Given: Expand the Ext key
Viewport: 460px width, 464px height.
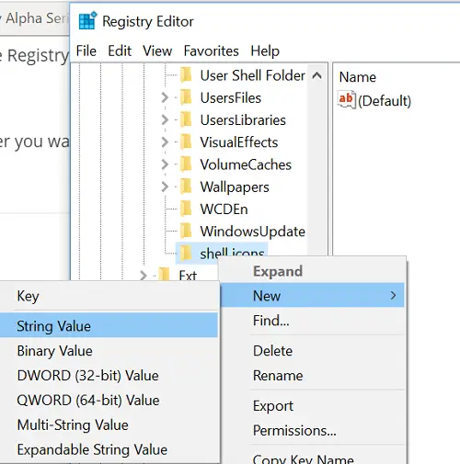Looking at the screenshot, I should [x=144, y=275].
